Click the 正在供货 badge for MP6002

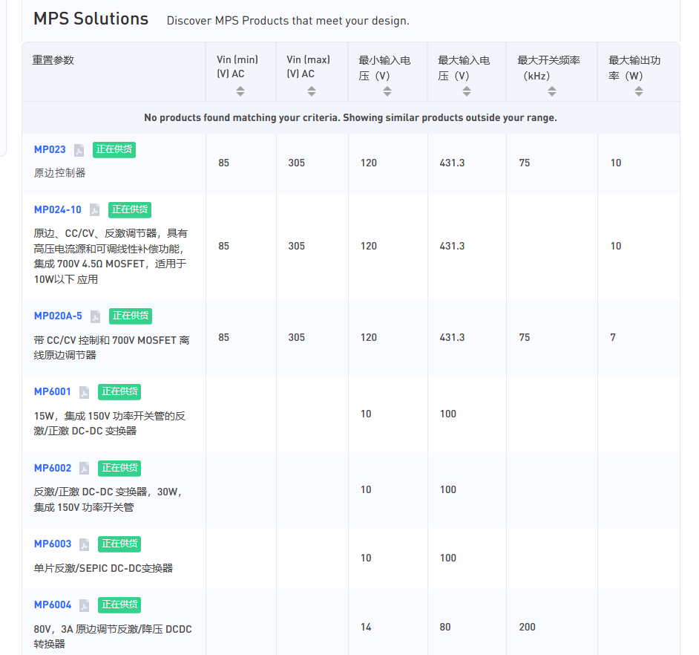tap(119, 468)
